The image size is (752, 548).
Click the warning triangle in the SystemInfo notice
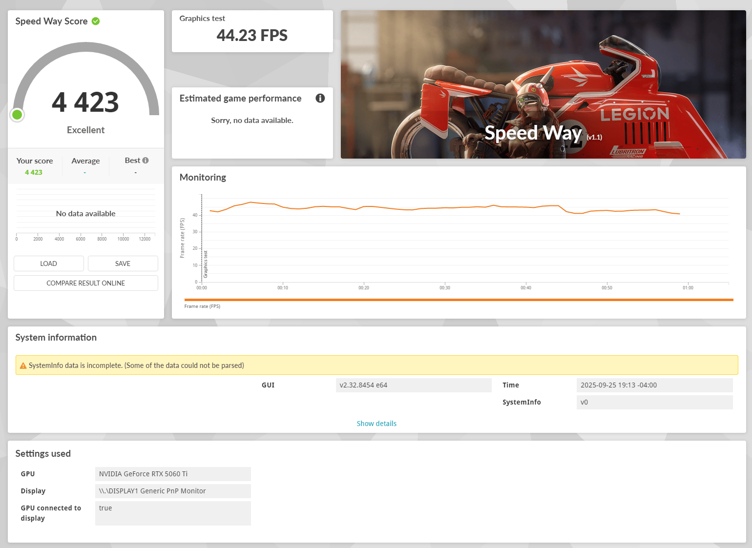click(23, 365)
